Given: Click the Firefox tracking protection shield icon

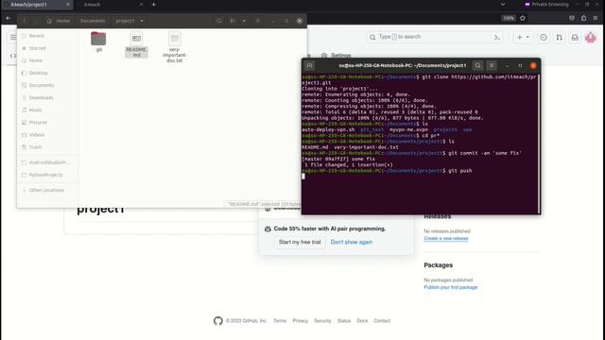Looking at the screenshot, I should [572, 18].
